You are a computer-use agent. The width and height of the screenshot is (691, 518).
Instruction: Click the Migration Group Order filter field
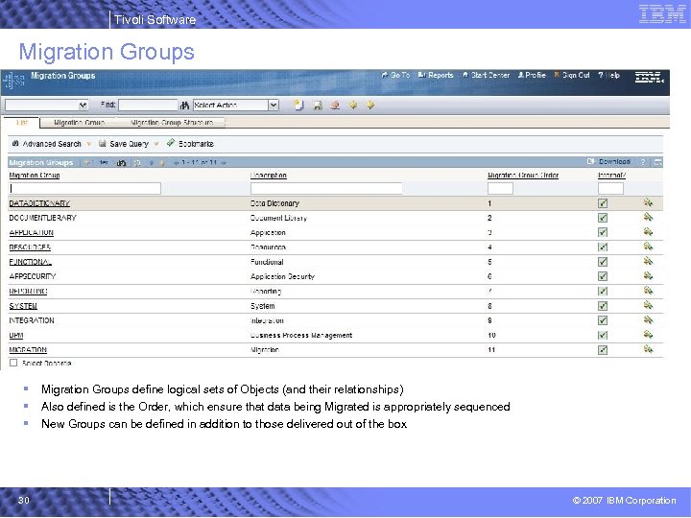500,189
